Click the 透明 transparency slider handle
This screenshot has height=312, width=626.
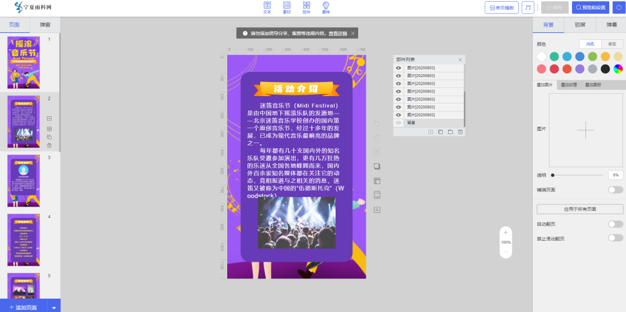552,175
